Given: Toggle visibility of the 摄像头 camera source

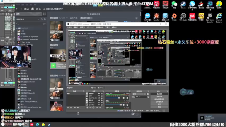Looking at the screenshot, I should pos(99,100).
